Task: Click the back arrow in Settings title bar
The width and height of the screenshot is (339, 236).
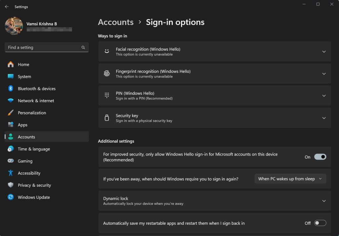Action: 7,7
